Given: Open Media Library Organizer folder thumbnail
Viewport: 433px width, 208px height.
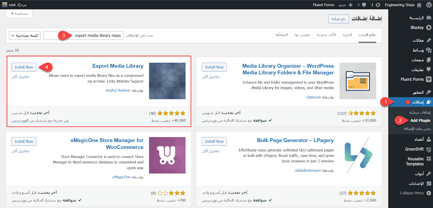Looking at the screenshot, I should point(358,81).
